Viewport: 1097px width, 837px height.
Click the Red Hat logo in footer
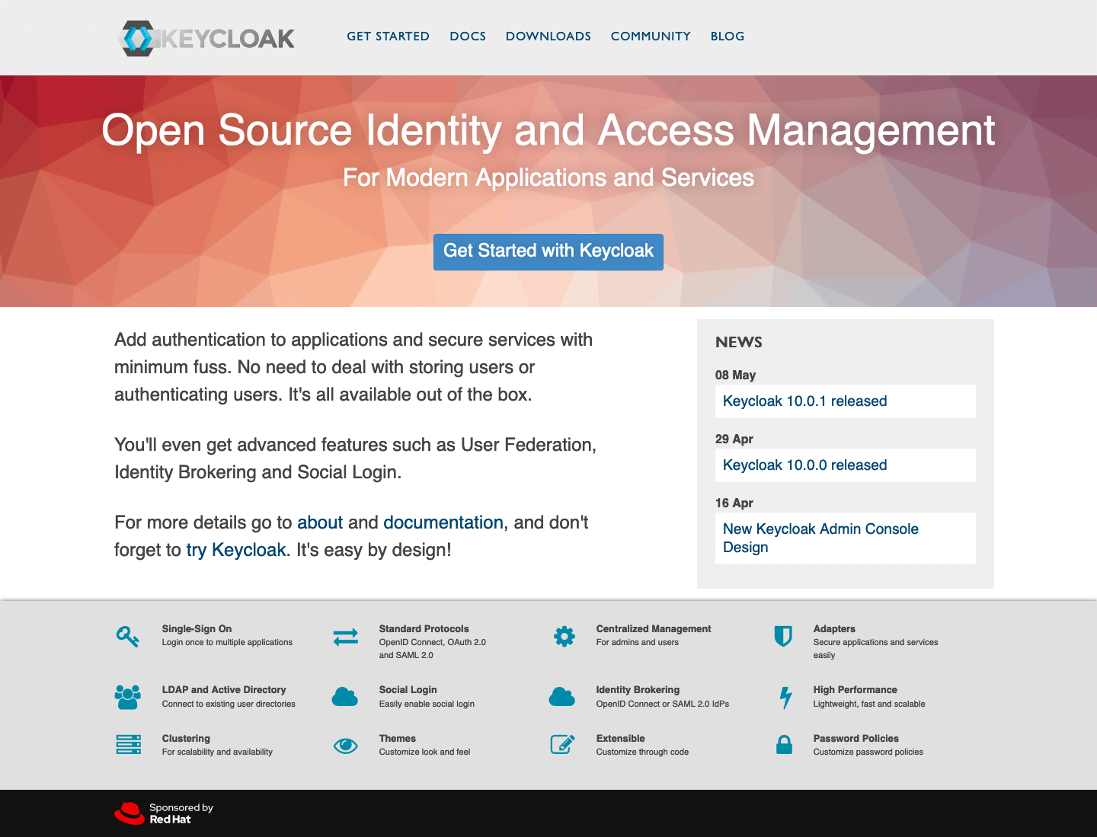130,813
